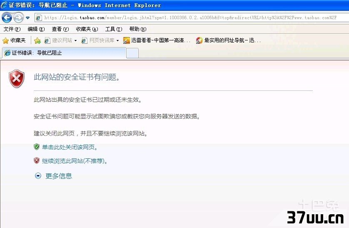Open a new blank tab
This screenshot has height=228, width=349.
(132, 53)
